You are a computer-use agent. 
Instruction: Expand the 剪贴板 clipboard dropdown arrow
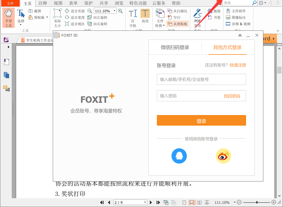coord(47,18)
